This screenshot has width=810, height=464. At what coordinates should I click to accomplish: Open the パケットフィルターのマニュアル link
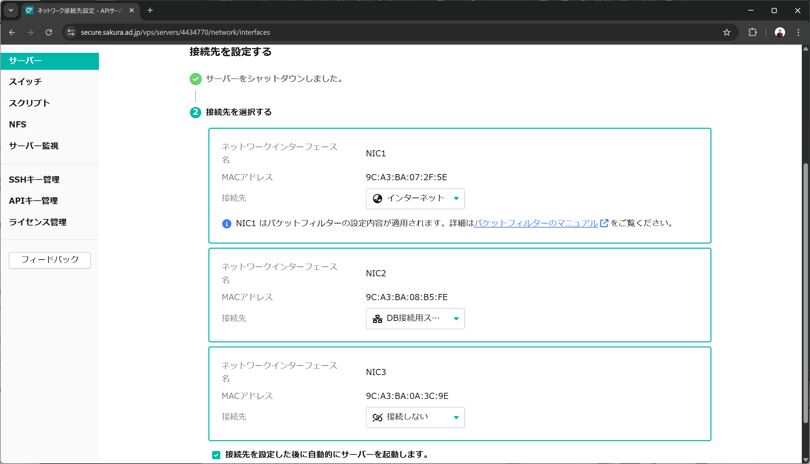536,223
